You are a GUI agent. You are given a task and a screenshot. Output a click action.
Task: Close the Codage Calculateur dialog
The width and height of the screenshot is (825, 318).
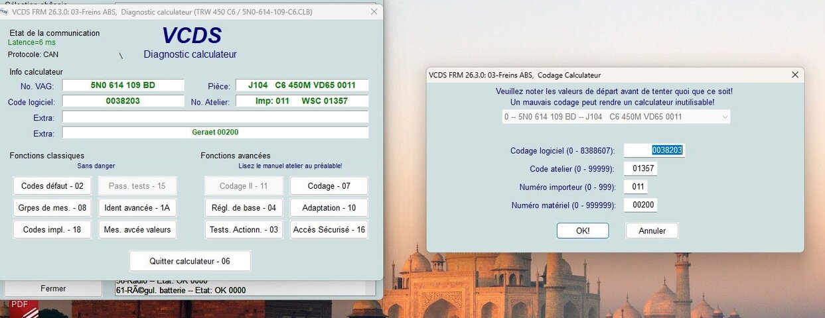click(x=795, y=75)
